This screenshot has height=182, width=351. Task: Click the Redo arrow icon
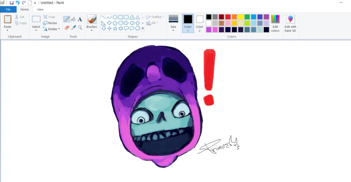pyautogui.click(x=24, y=3)
